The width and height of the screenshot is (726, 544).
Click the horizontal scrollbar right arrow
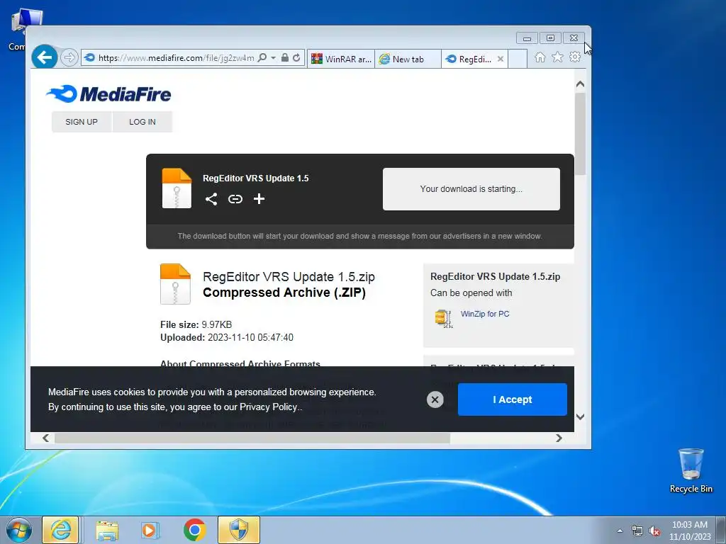pyautogui.click(x=559, y=438)
